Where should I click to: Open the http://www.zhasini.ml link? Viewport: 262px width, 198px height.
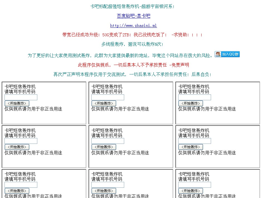133,26
